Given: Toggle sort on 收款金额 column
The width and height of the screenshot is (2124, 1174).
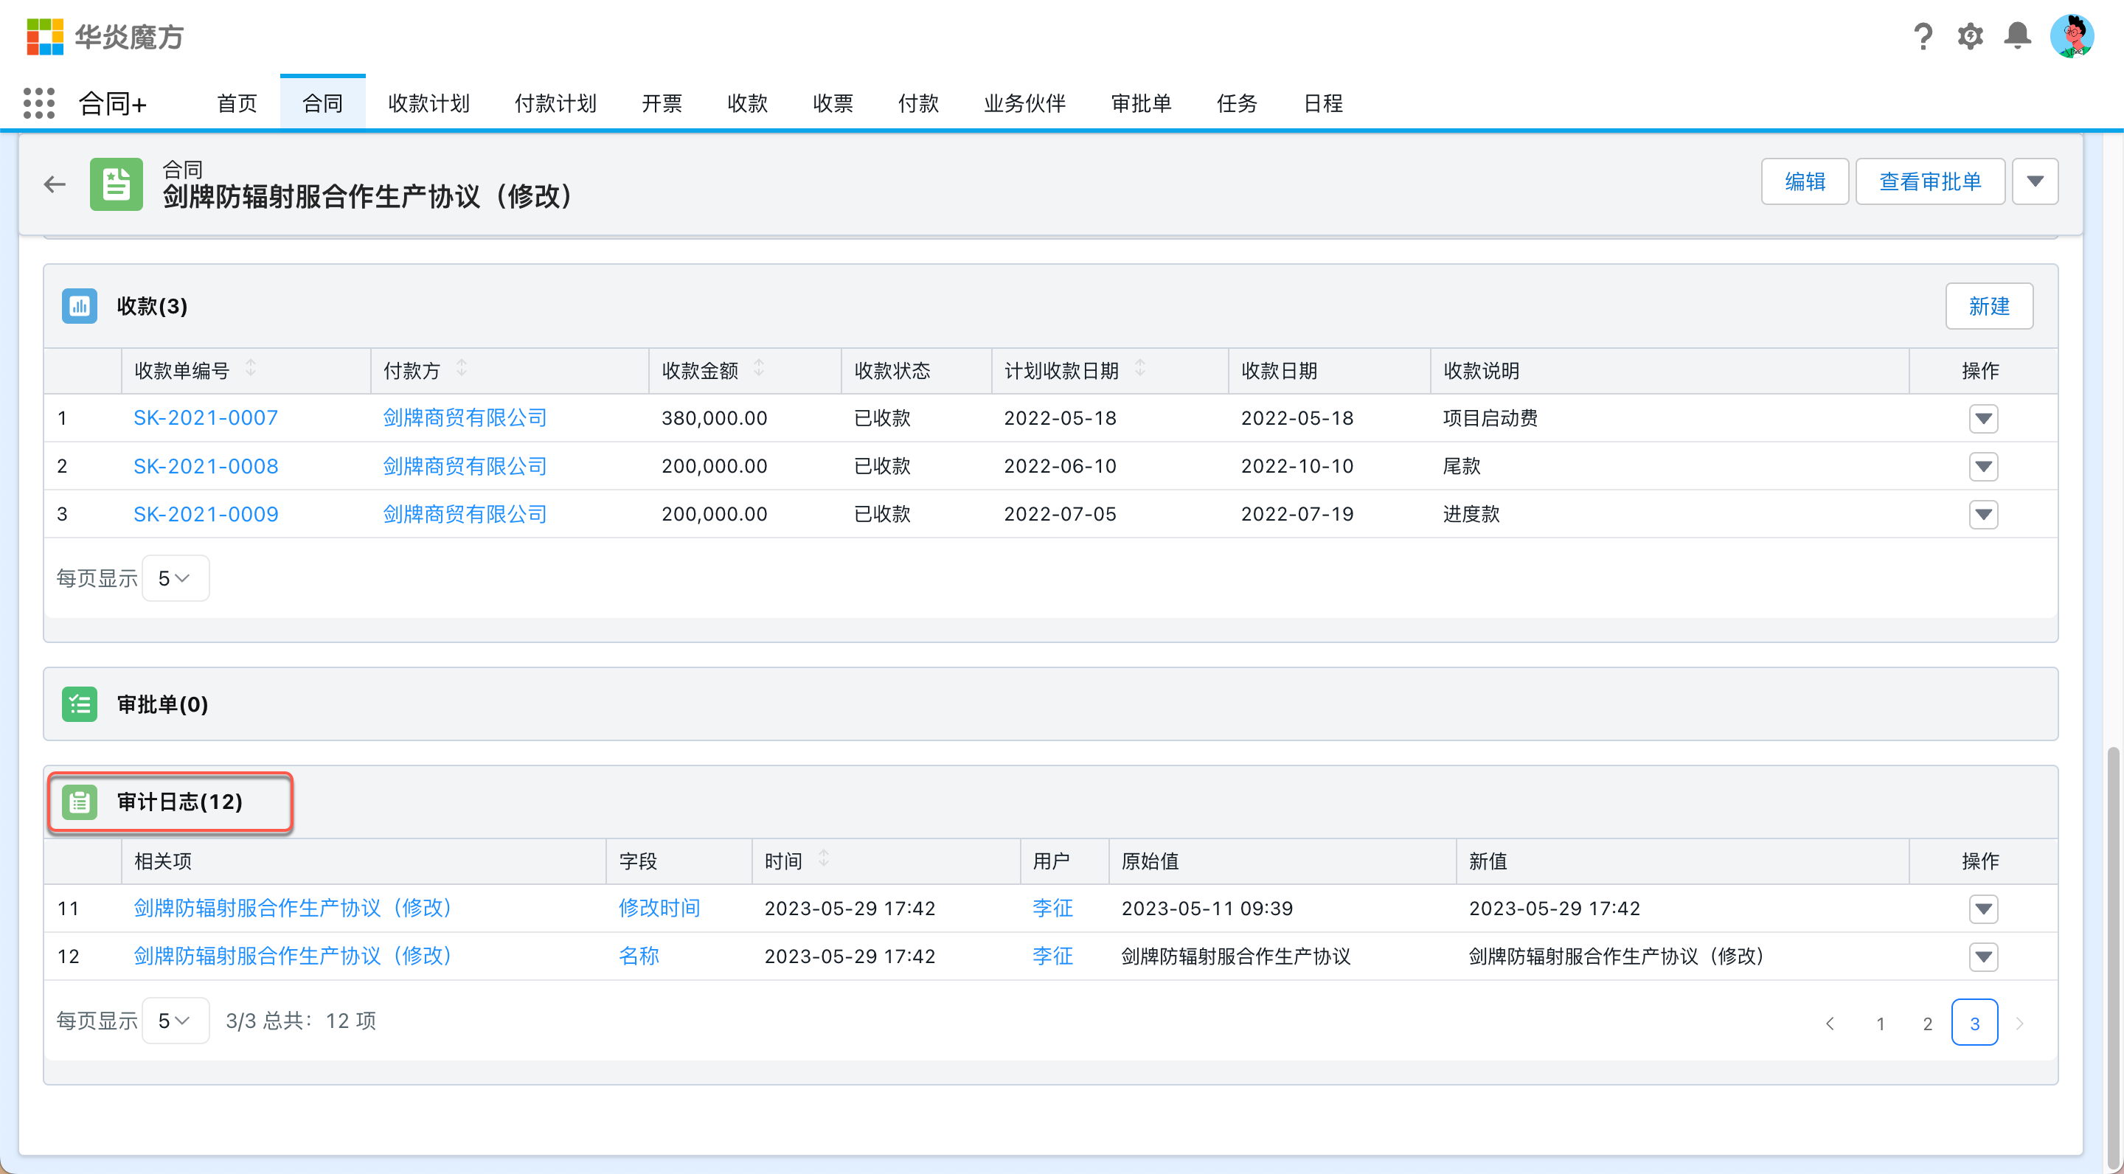Looking at the screenshot, I should click(759, 368).
